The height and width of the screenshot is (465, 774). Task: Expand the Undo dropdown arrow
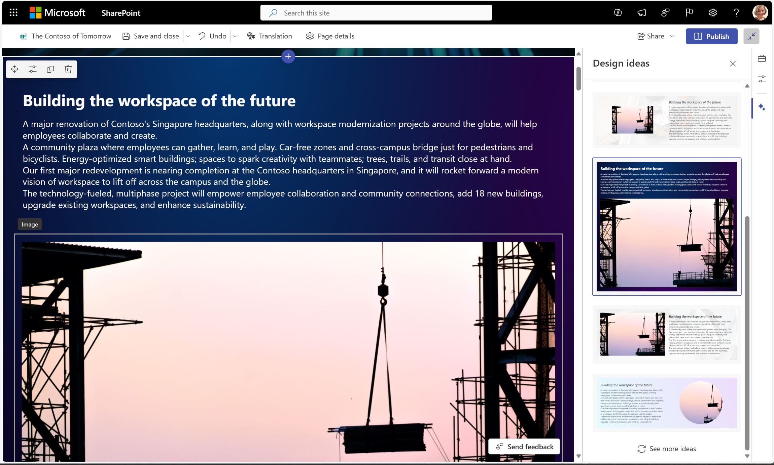(235, 36)
